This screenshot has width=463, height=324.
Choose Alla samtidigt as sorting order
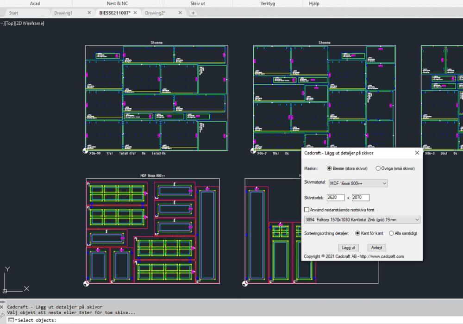pos(392,233)
